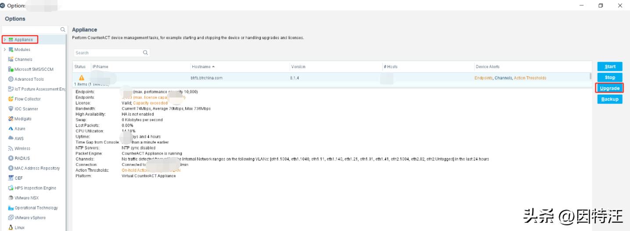Click the Microsoft SMS/SCCM icon

pos(11,69)
